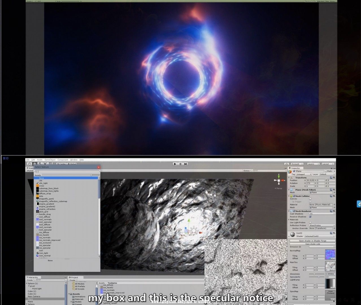Select the Hand tool in the toolbar
The height and width of the screenshot is (305, 361).
tap(29, 164)
